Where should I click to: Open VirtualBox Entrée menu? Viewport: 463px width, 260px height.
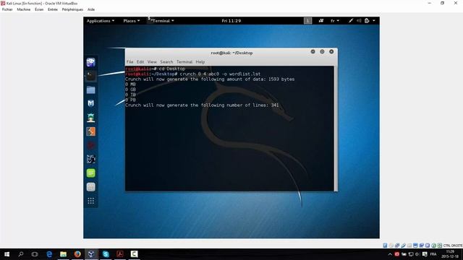coord(53,9)
